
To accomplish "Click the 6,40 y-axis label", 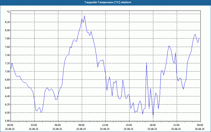I will [7, 96].
